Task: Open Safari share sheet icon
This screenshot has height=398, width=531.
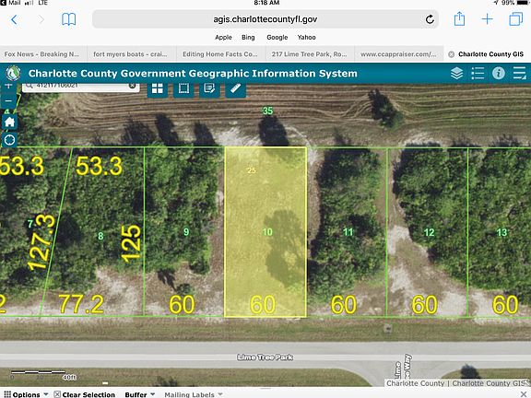Action: [x=459, y=18]
